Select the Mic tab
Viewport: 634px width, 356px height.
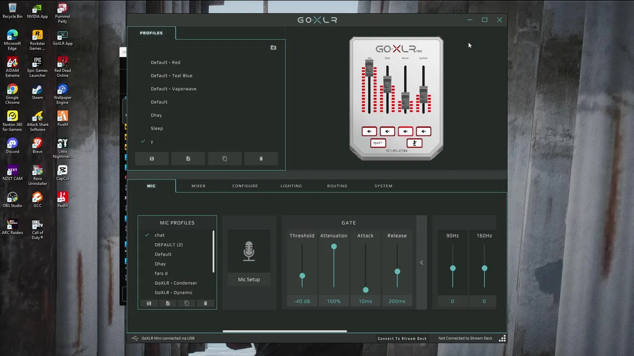(x=151, y=186)
